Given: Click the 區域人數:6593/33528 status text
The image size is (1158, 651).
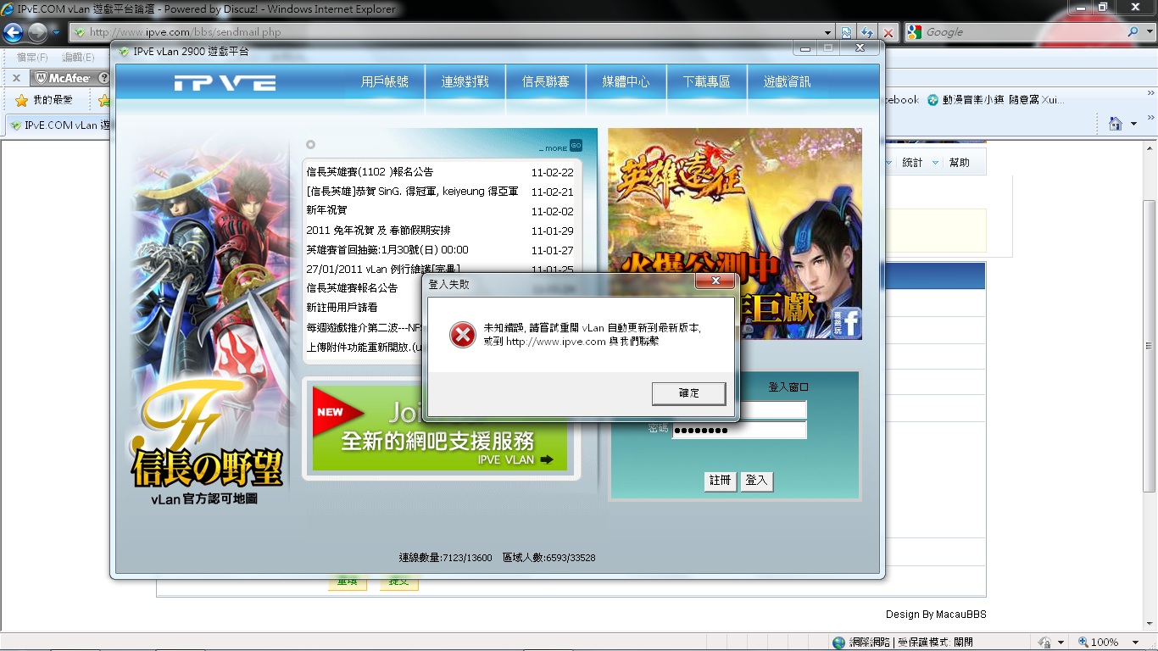Looking at the screenshot, I should (549, 558).
